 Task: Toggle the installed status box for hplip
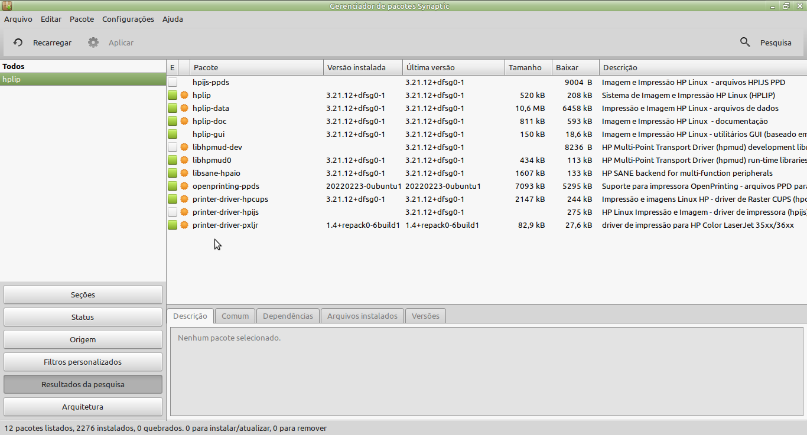pos(173,95)
